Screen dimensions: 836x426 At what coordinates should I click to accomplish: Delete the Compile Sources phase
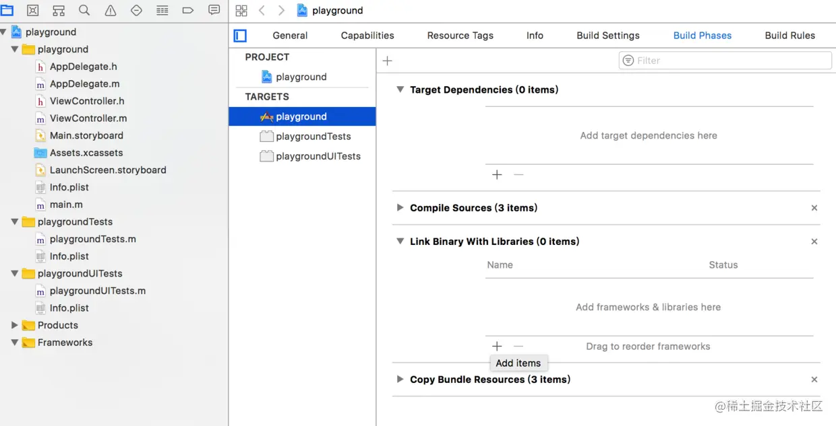point(814,208)
